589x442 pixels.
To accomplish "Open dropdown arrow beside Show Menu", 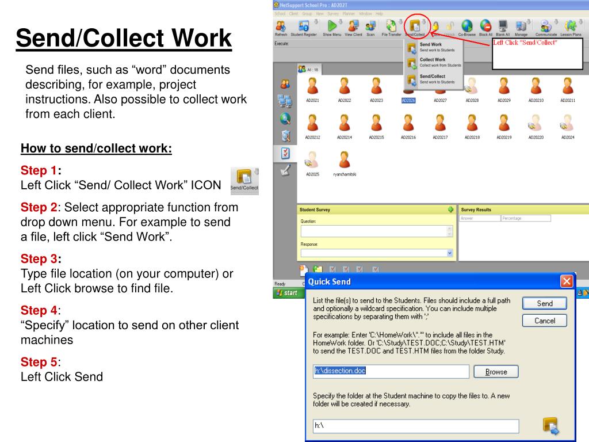I will click(341, 22).
